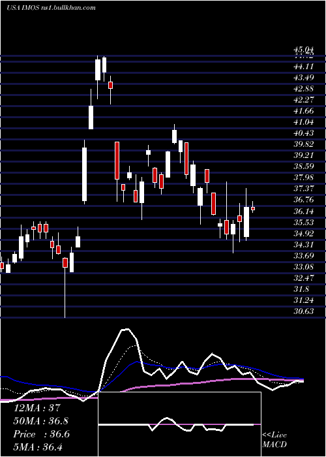Click the 41.04 price axis value

point(303,122)
